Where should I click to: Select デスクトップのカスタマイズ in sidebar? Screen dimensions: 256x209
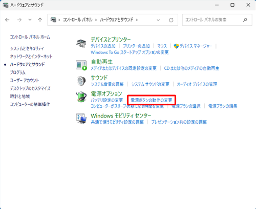click(x=30, y=88)
